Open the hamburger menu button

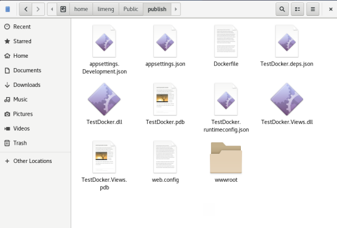313,9
